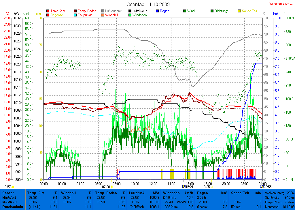
Task: Click the hPa axis unit label
Action: (x=17, y=14)
